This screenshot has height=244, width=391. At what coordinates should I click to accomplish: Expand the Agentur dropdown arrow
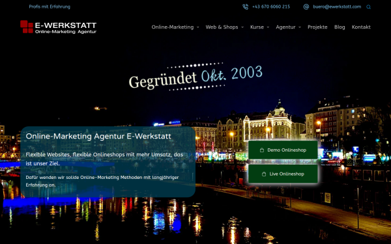click(x=300, y=27)
